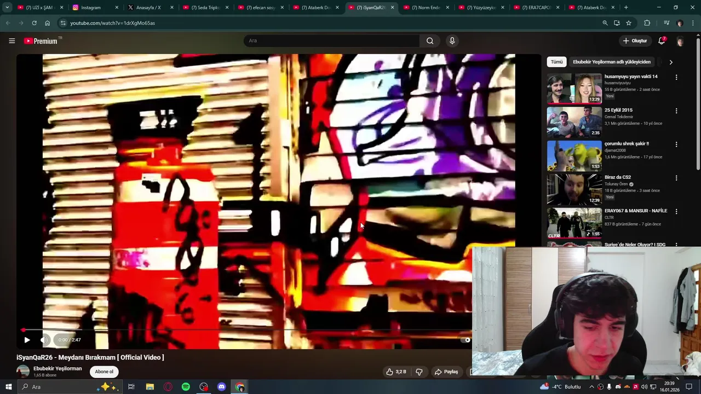Select the Tümü filter chip
Image resolution: width=701 pixels, height=394 pixels.
point(556,62)
